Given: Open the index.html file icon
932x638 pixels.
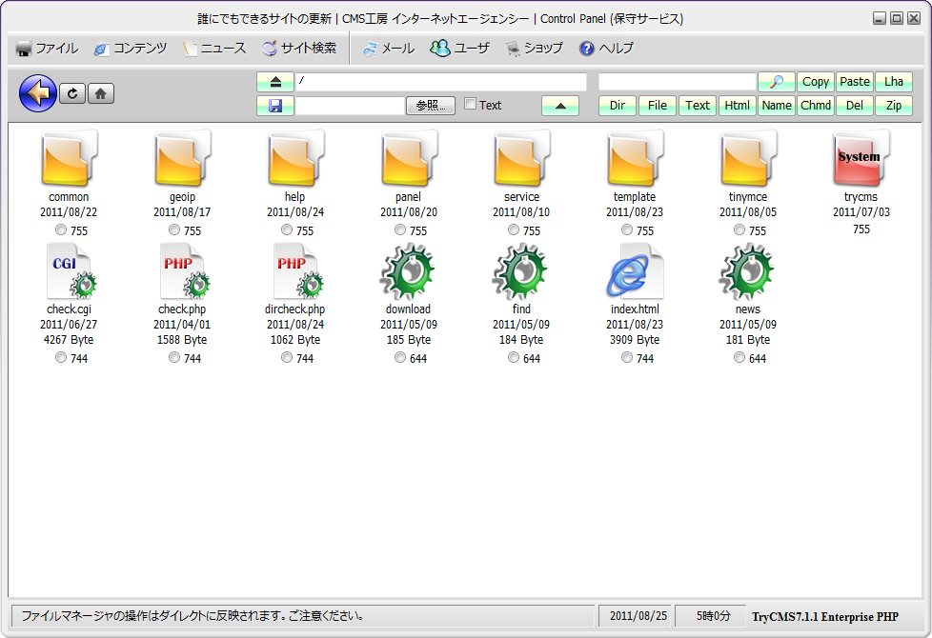Looking at the screenshot, I should point(635,272).
